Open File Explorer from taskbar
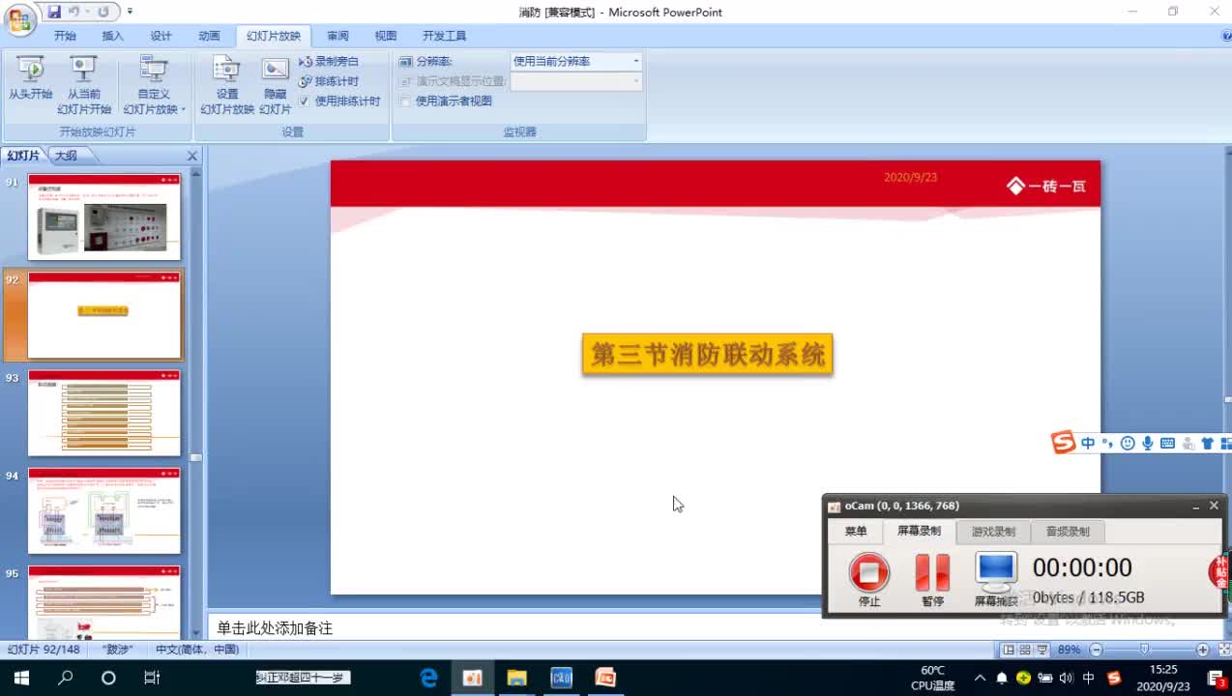1232x696 pixels. pyautogui.click(x=516, y=678)
